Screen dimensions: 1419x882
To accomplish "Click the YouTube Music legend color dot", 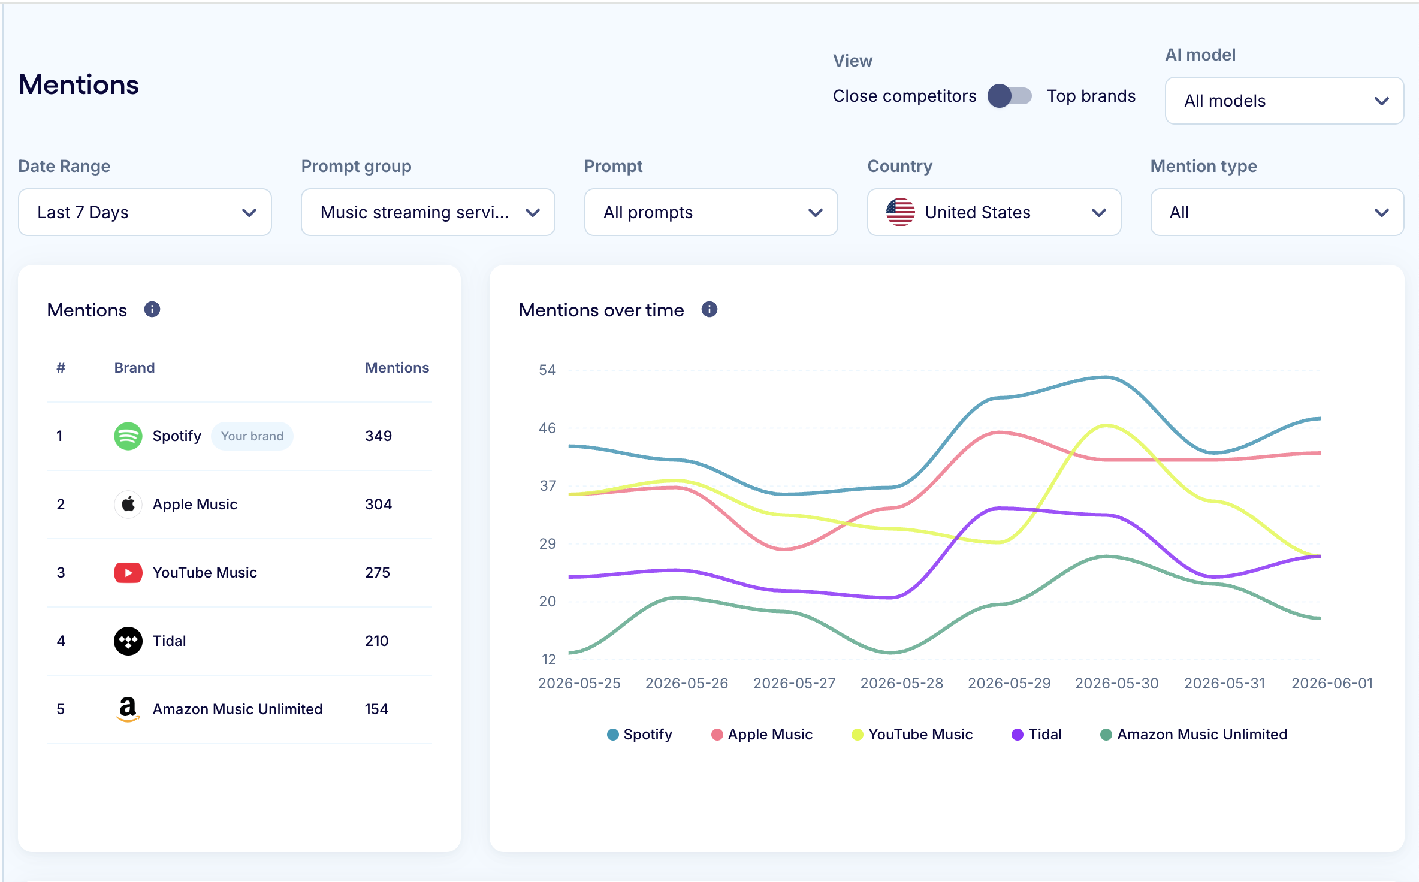I will (x=858, y=735).
